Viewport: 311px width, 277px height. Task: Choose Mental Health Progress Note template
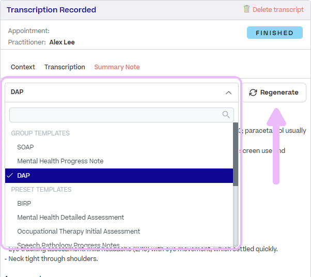[60, 161]
